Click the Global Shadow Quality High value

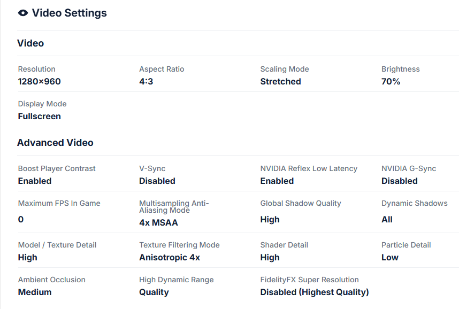pyautogui.click(x=270, y=220)
